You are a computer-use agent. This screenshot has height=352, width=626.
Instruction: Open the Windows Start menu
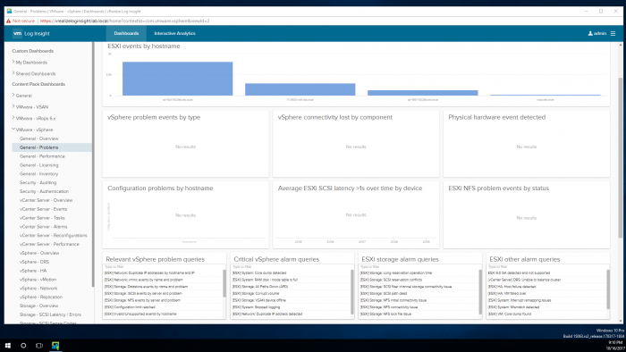7,346
